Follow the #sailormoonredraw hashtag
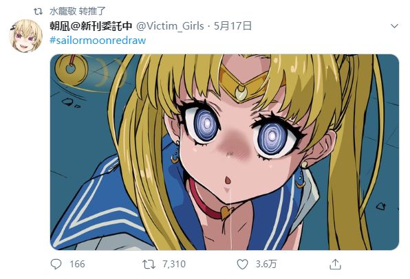Image resolution: width=410 pixels, height=279 pixels. [x=98, y=41]
